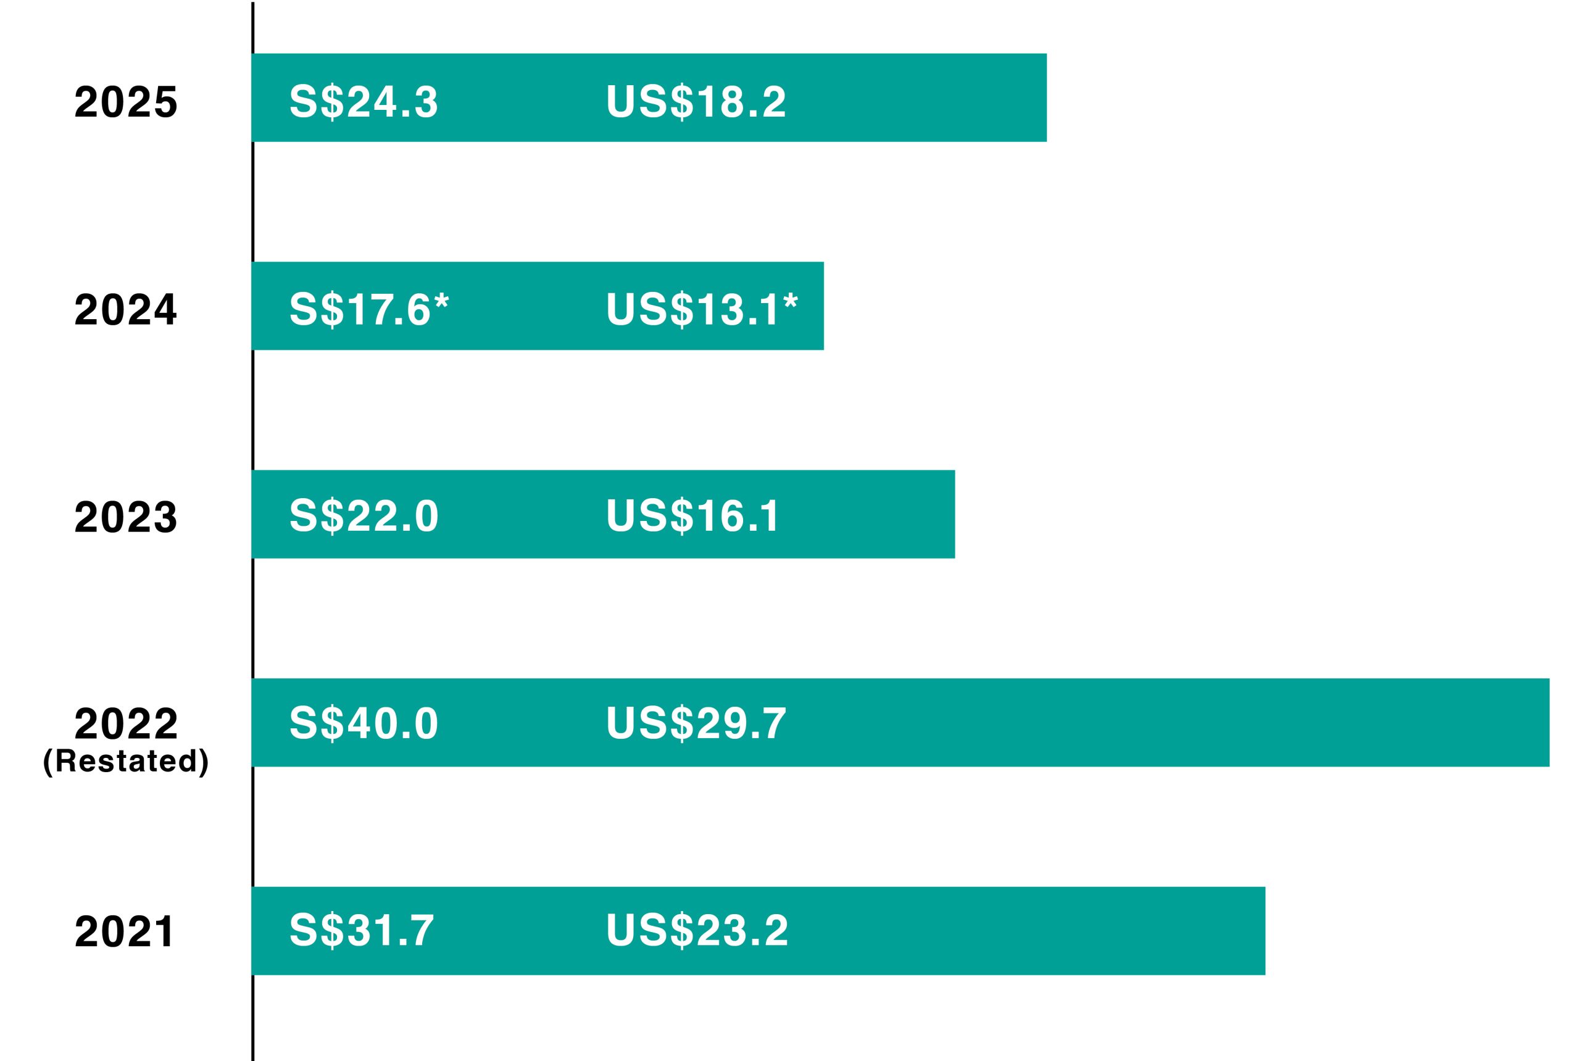Click the US$18.2 value label
The height and width of the screenshot is (1061, 1580).
(x=696, y=102)
